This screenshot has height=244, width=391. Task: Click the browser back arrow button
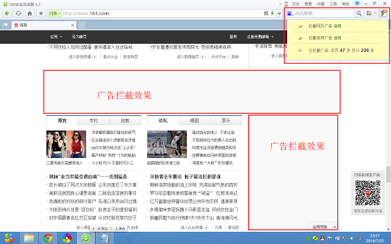pos(7,13)
